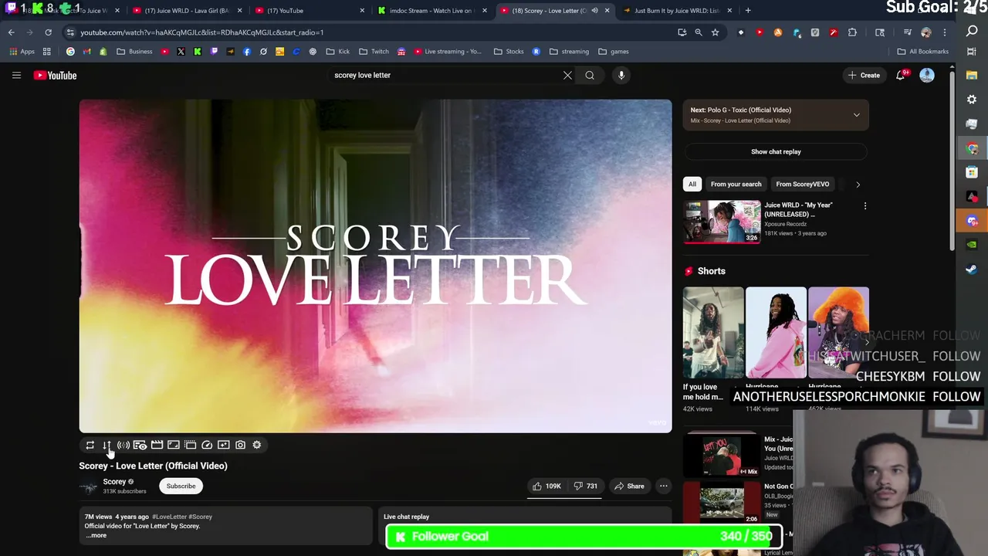Open playback speed gauge icon
Screen dimensions: 988x556
click(x=207, y=445)
